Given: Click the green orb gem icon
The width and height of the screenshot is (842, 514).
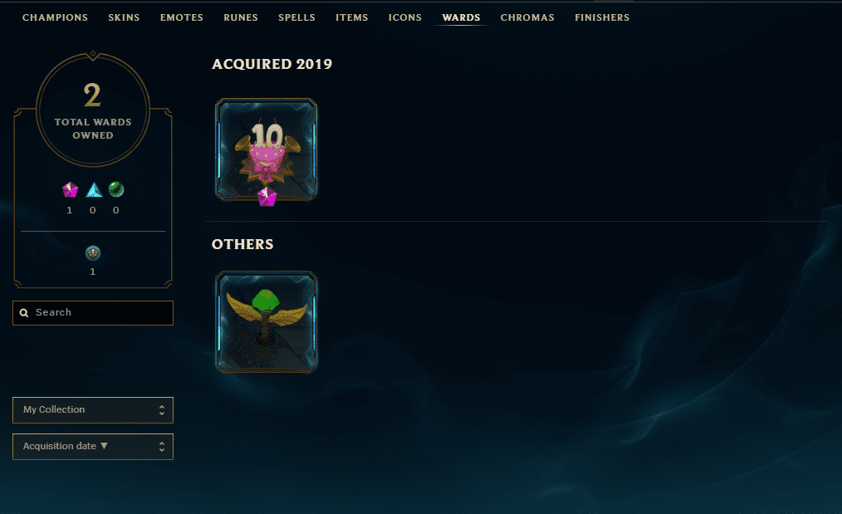Looking at the screenshot, I should (116, 189).
